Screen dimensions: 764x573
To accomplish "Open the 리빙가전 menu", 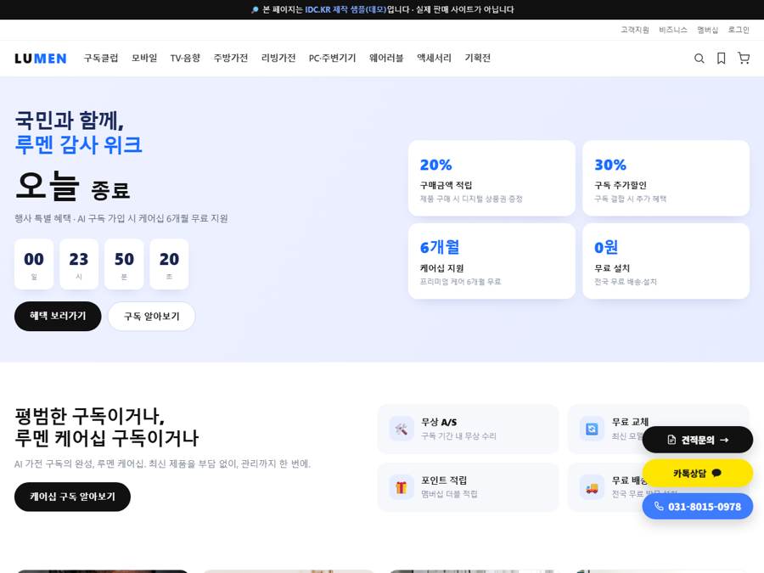I will pyautogui.click(x=278, y=58).
